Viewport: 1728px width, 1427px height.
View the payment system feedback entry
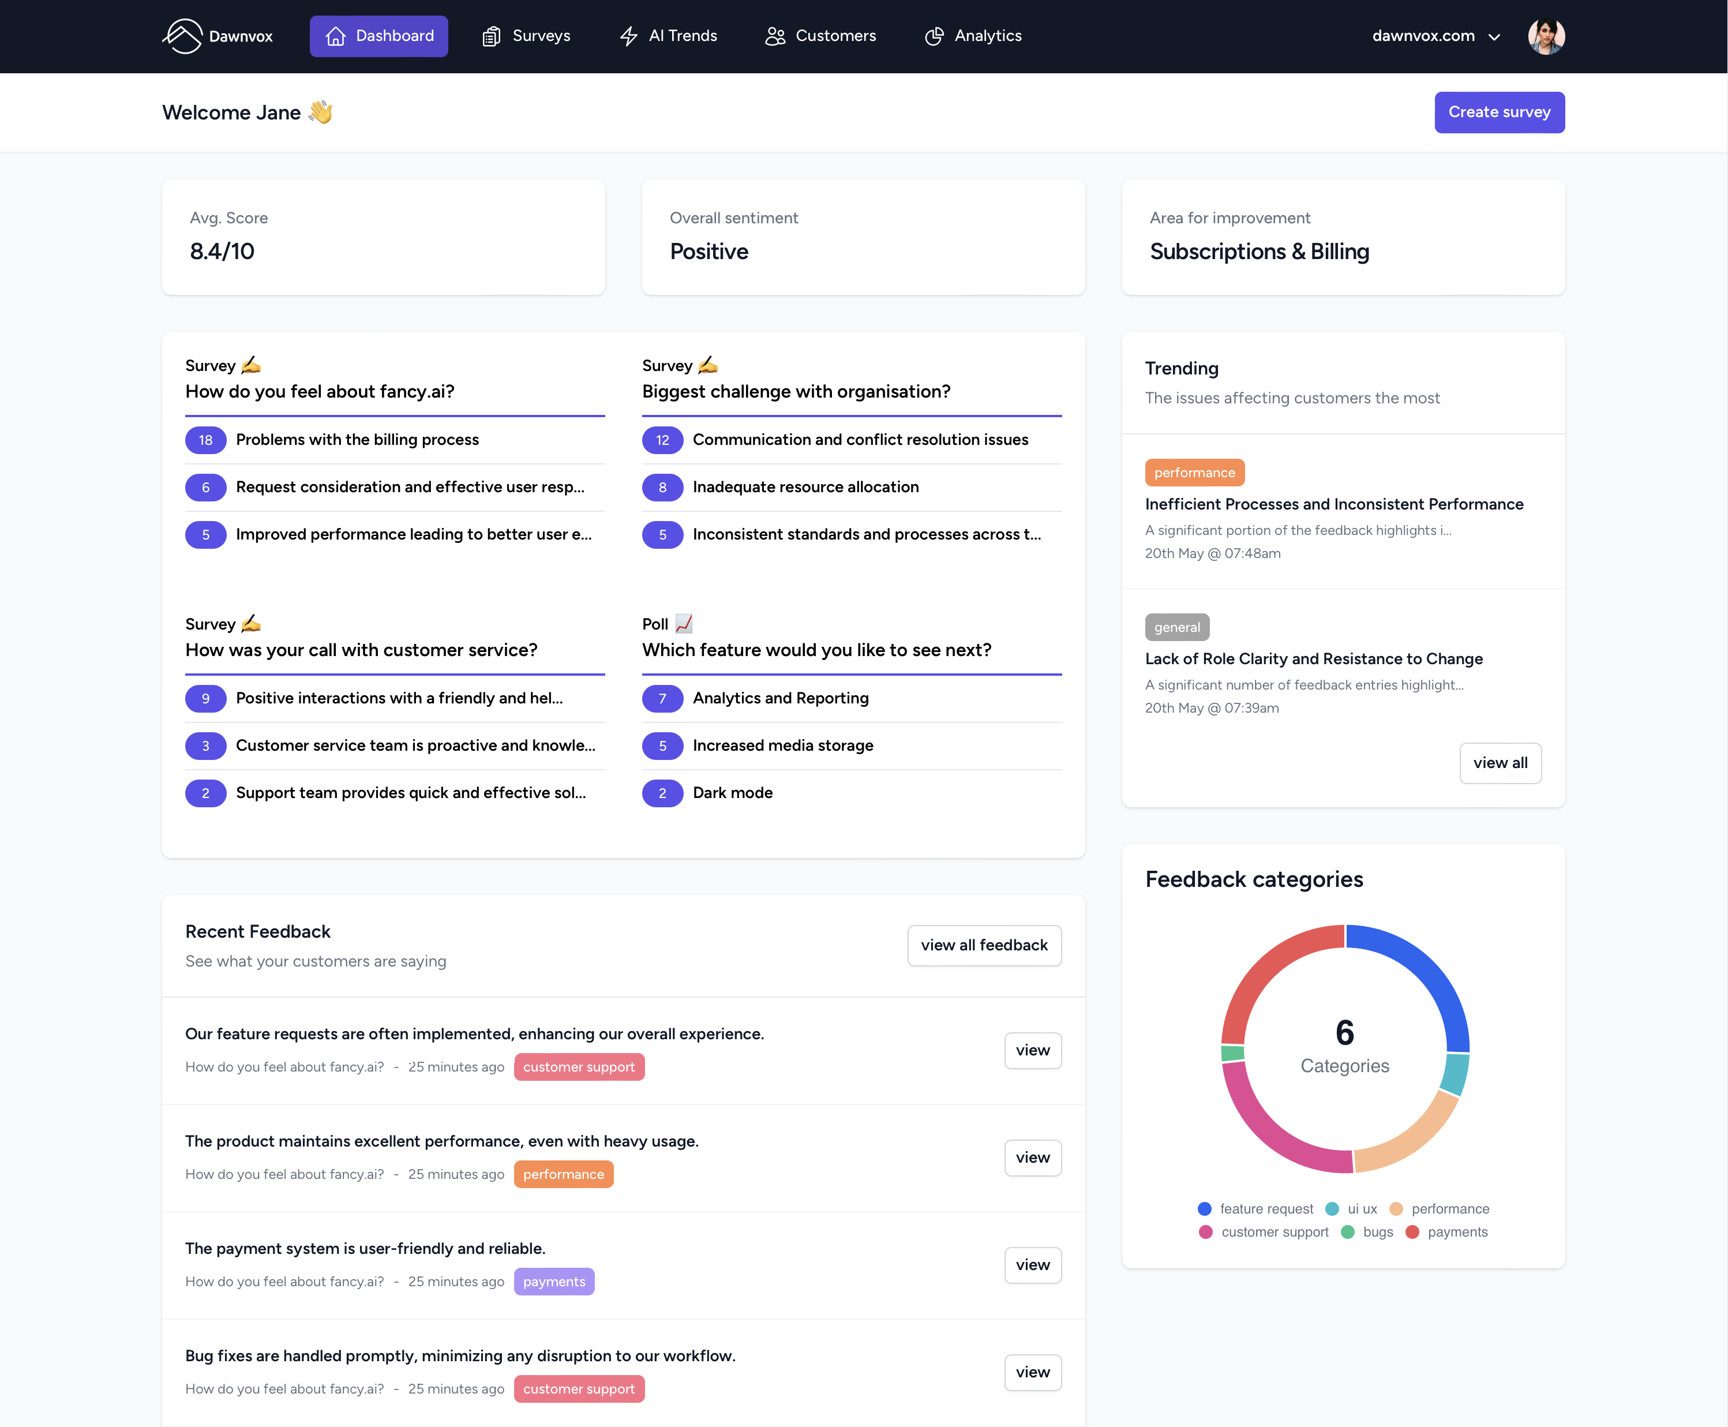coord(1032,1265)
